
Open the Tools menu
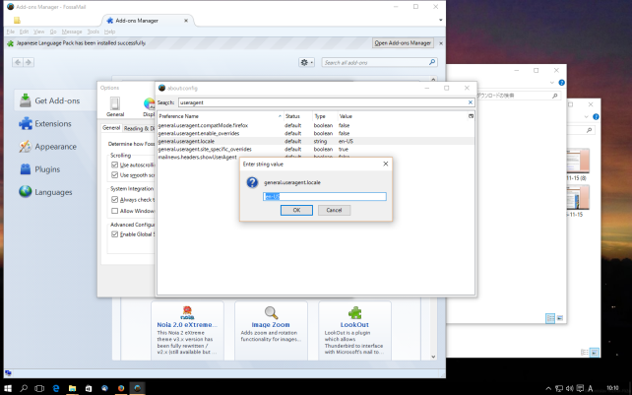coord(94,32)
